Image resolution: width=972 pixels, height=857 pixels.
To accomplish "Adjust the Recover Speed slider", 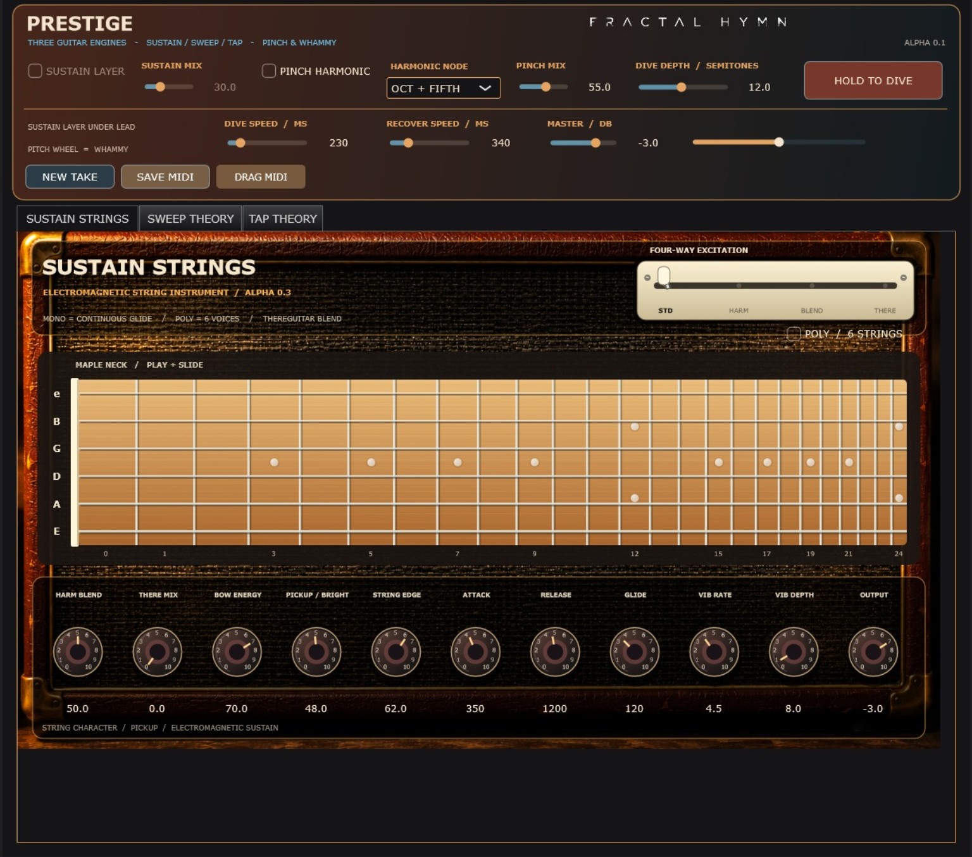I will (429, 143).
